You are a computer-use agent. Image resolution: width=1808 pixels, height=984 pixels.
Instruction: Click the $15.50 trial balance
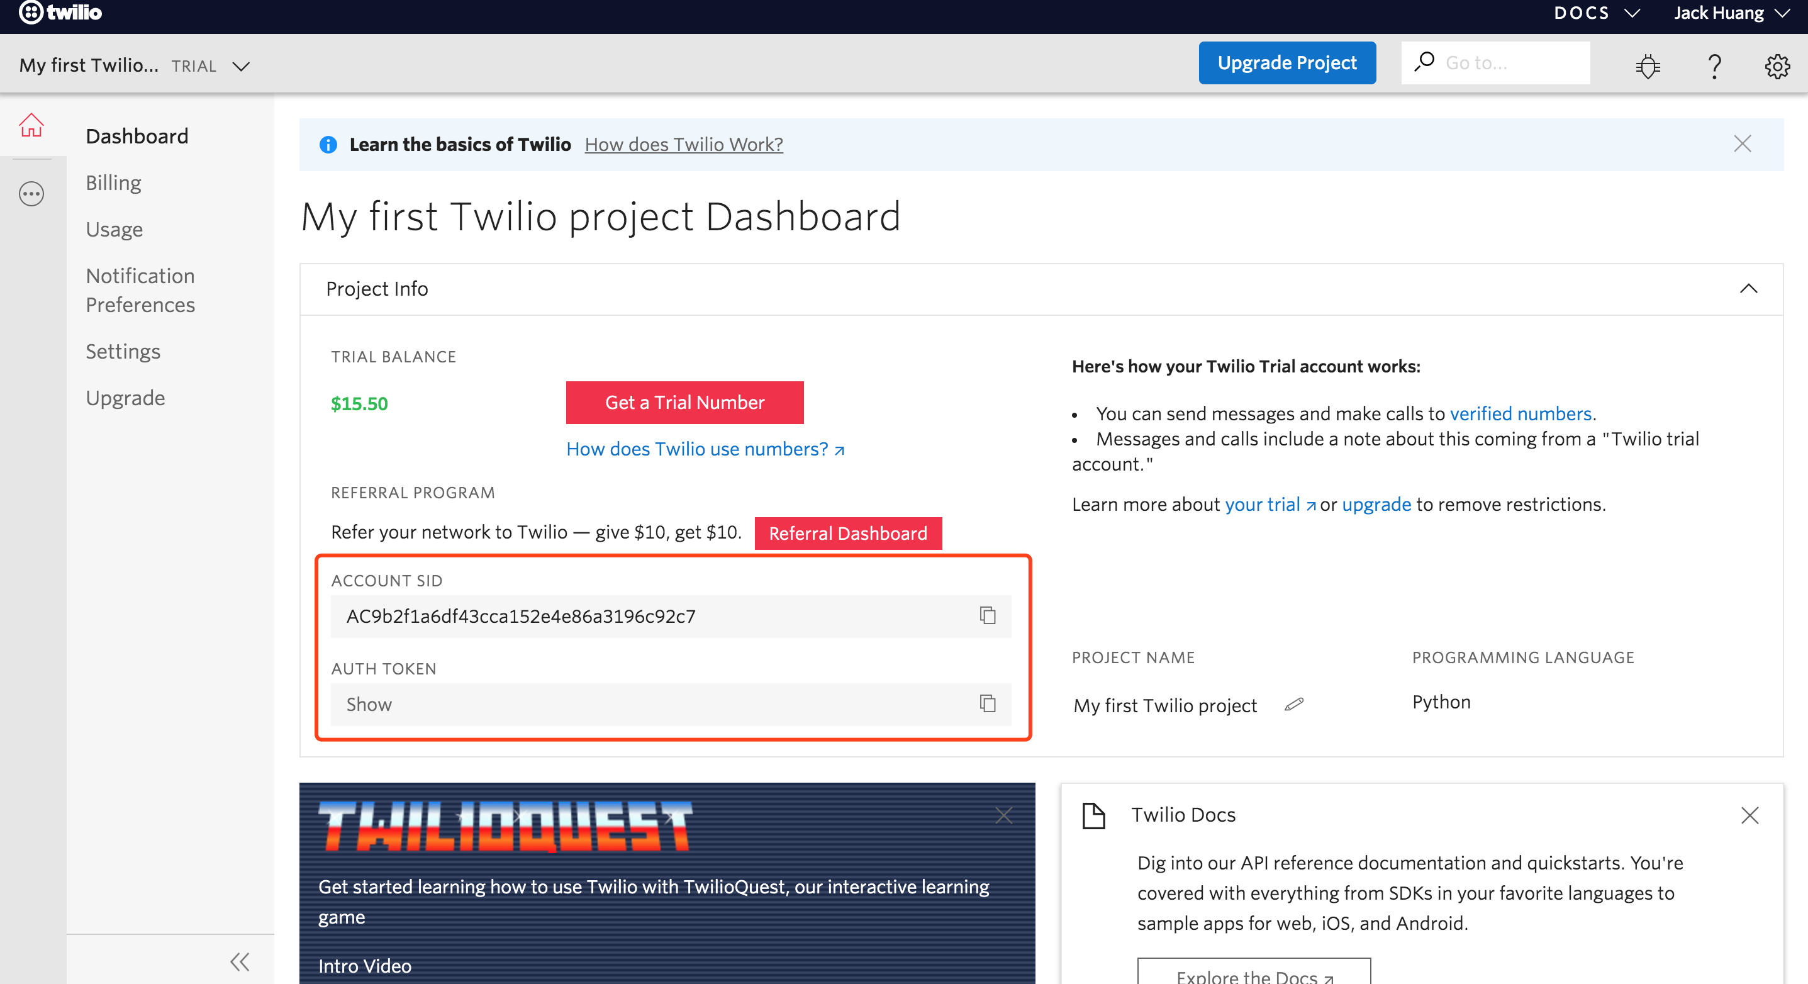359,403
